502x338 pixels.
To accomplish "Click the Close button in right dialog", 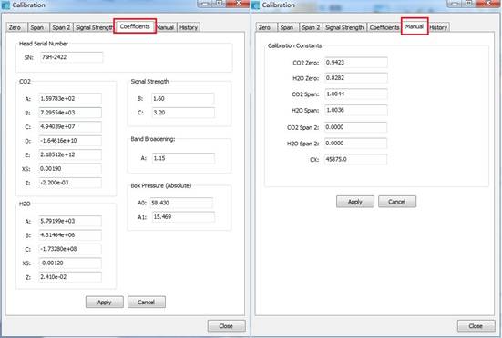I will pyautogui.click(x=476, y=326).
